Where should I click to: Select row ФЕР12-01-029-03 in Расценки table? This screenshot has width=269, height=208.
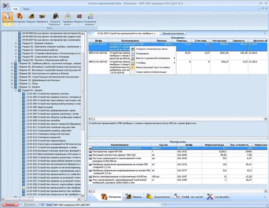click(178, 67)
